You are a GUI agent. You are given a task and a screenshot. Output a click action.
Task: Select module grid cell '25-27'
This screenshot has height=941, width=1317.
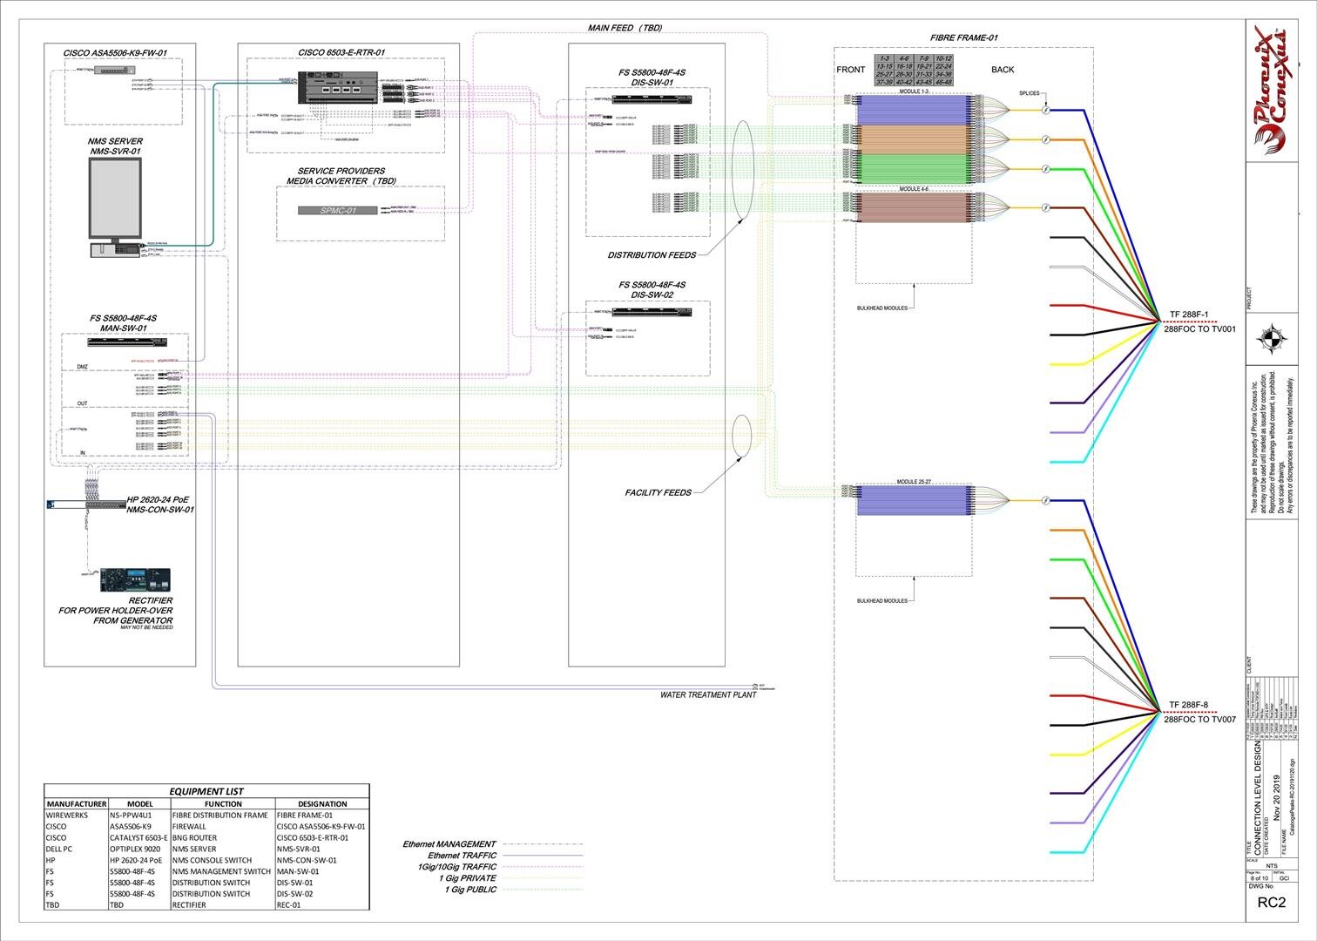[883, 74]
